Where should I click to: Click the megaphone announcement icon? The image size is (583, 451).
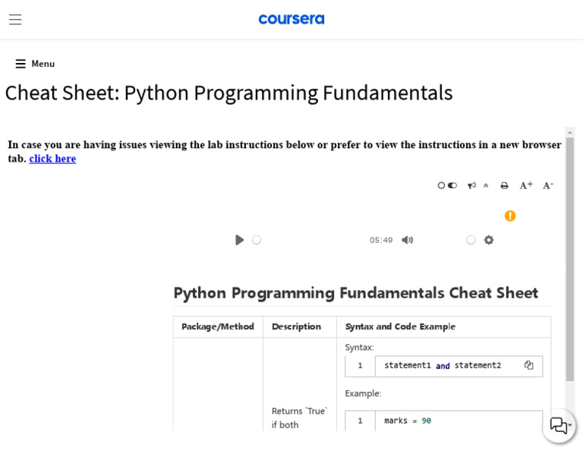point(471,185)
